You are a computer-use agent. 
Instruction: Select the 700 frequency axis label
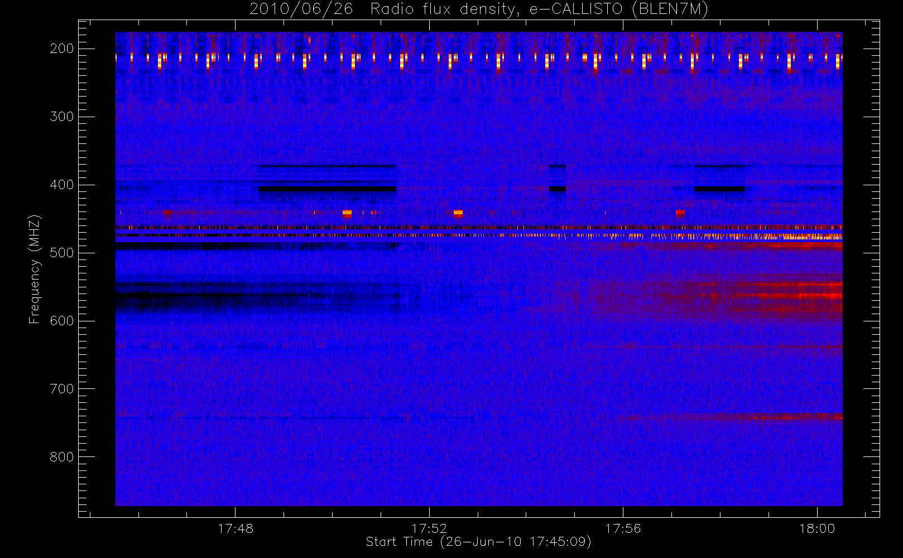[x=61, y=389]
